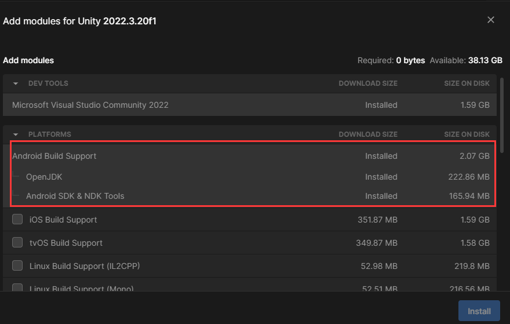Click the Available 38.13 GB indicator
The image size is (510, 324).
point(466,60)
